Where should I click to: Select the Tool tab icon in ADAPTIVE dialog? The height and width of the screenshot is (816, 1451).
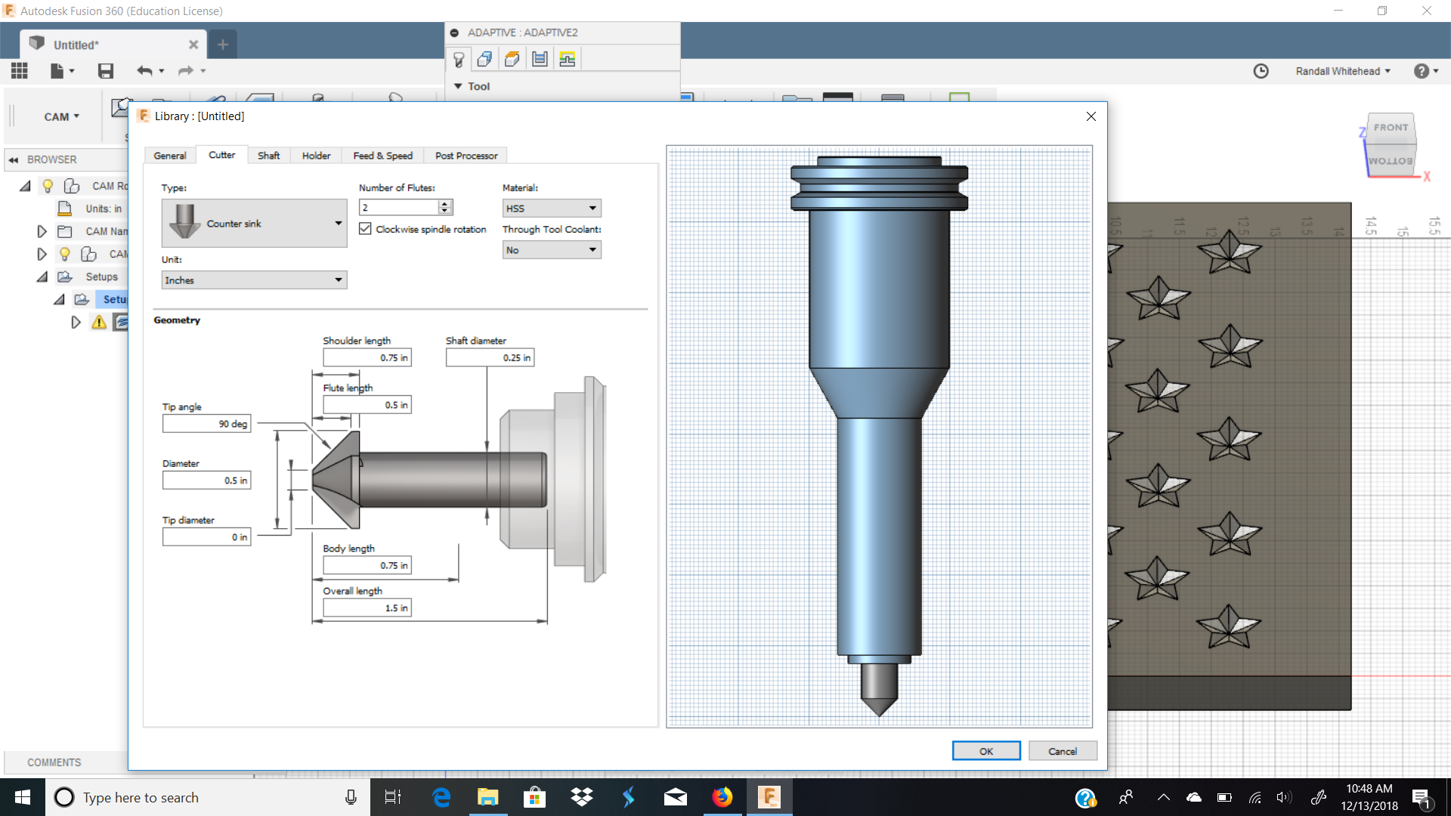(x=459, y=58)
